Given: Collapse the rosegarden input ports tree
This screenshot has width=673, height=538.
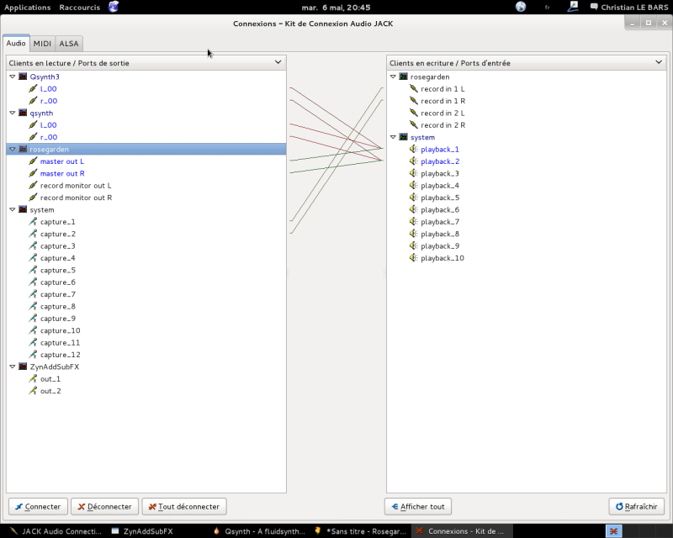Looking at the screenshot, I should click(x=393, y=76).
